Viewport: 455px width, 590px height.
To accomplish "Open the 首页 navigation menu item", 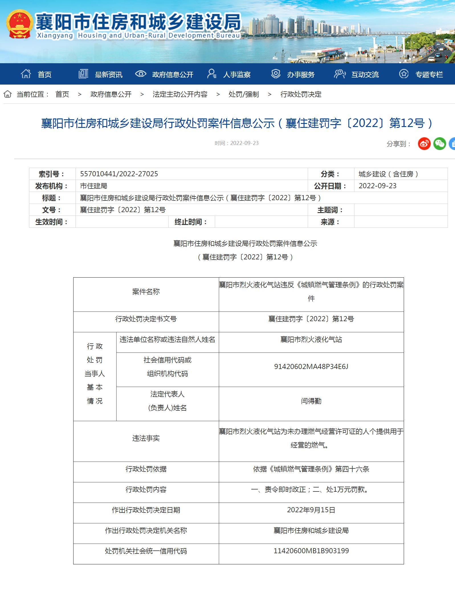I will click(45, 75).
